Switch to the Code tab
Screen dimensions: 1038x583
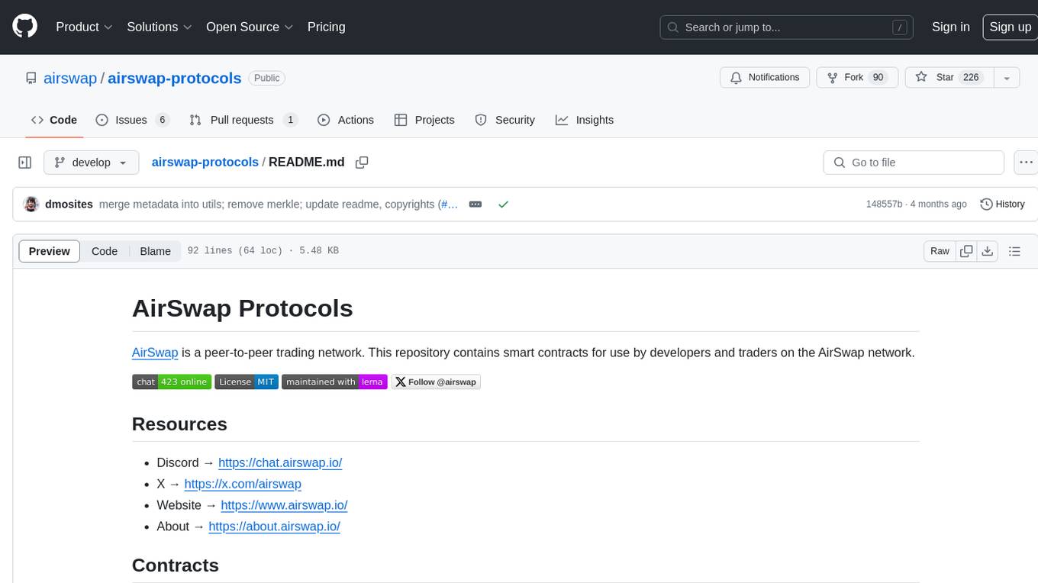click(54, 120)
